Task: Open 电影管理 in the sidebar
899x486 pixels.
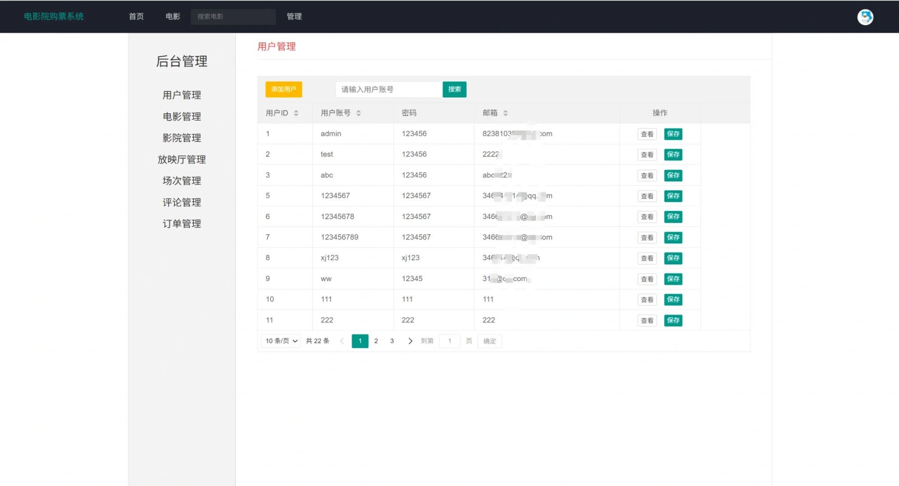Action: pyautogui.click(x=182, y=117)
